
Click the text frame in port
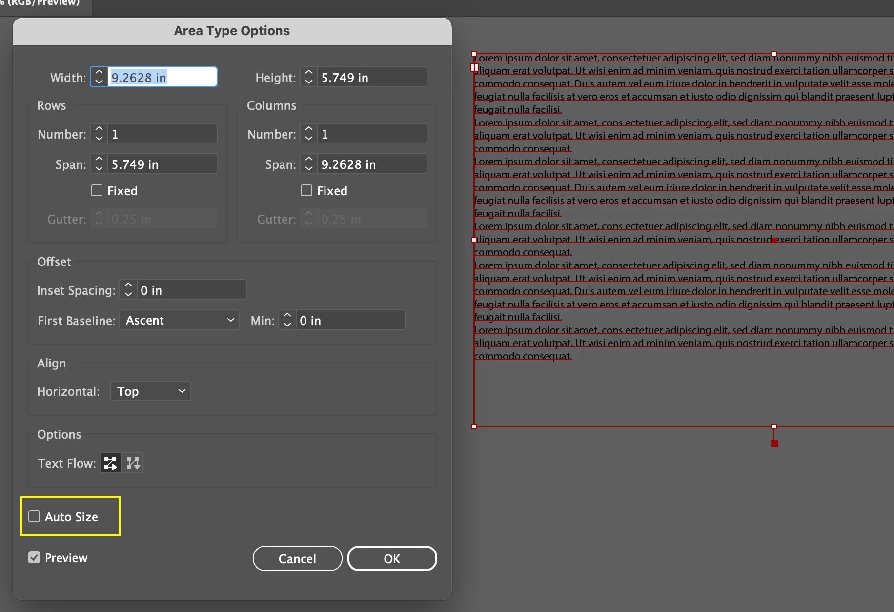click(x=474, y=67)
